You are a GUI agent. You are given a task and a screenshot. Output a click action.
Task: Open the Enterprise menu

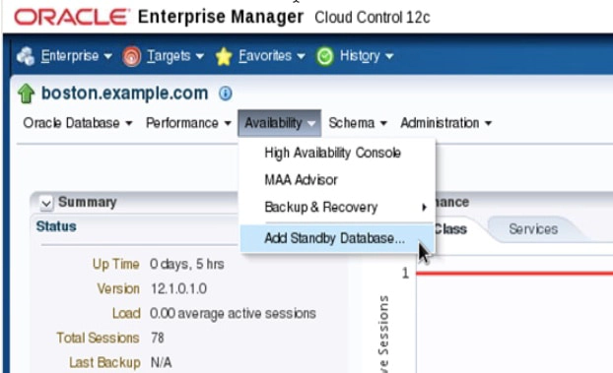coord(77,56)
